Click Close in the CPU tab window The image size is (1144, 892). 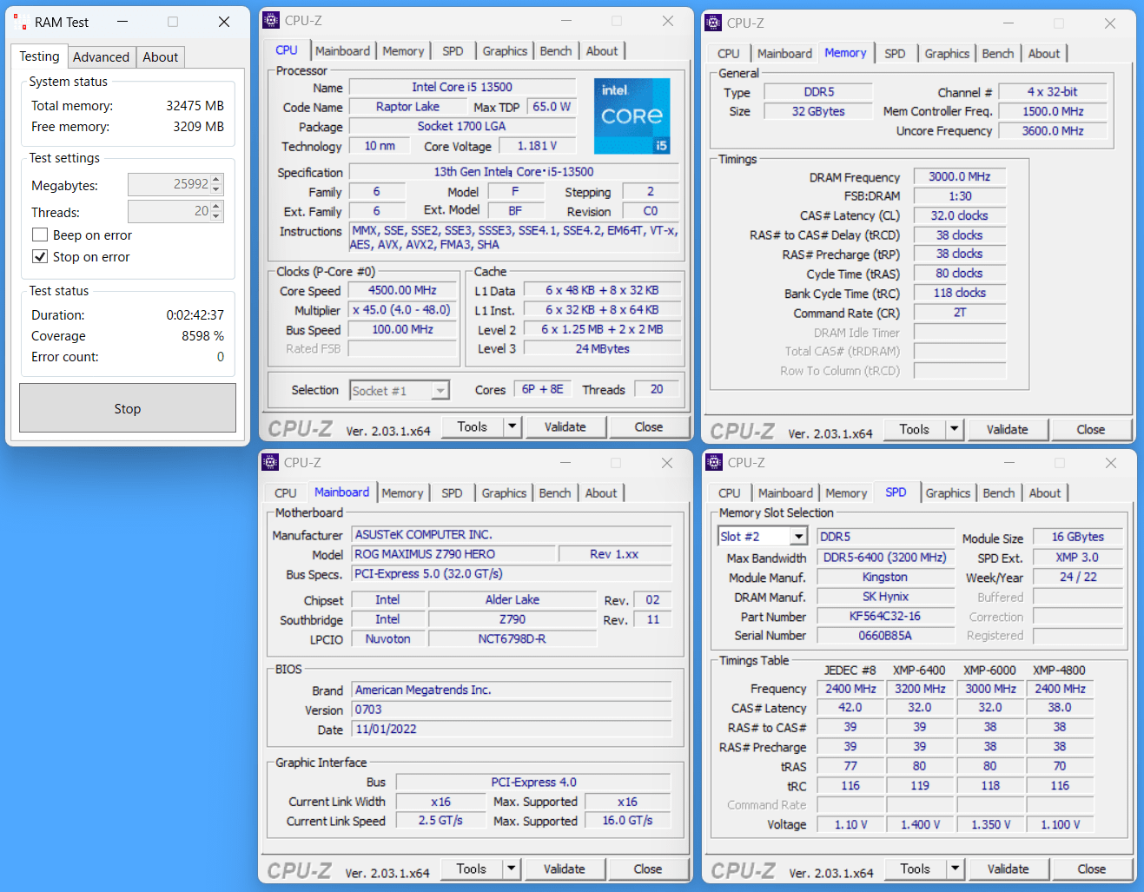click(x=648, y=426)
